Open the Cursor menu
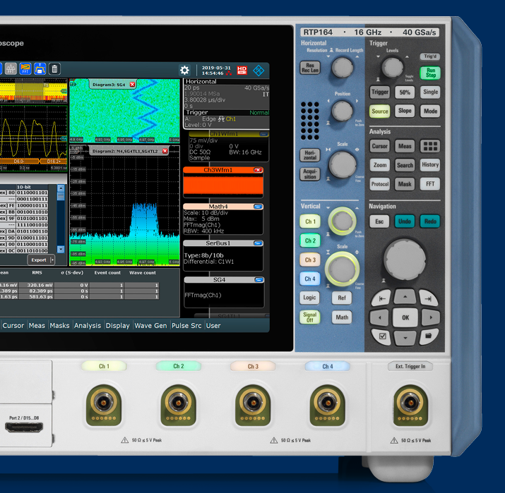The height and width of the screenshot is (493, 505). [13, 325]
